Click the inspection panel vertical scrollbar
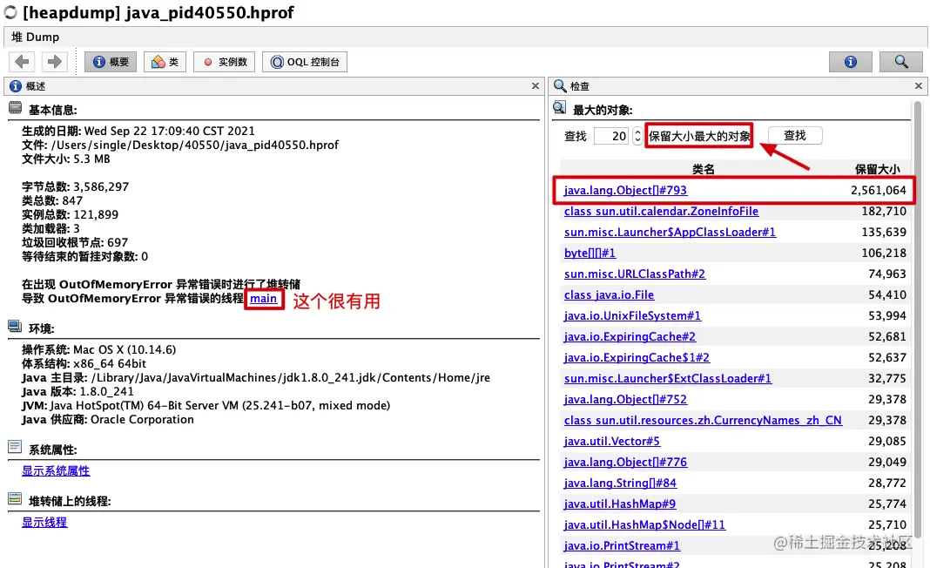The width and height of the screenshot is (930, 568). (x=918, y=321)
